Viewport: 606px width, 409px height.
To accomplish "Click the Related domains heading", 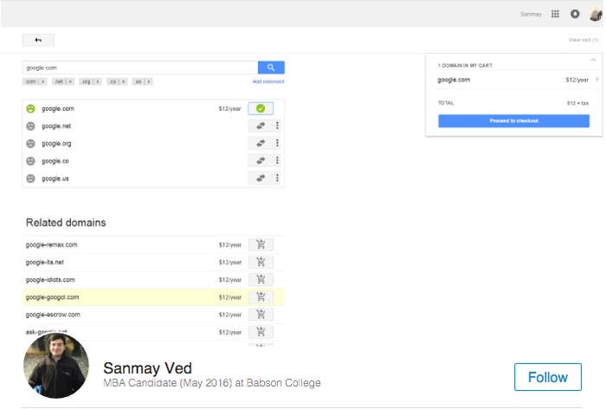I will pos(66,223).
